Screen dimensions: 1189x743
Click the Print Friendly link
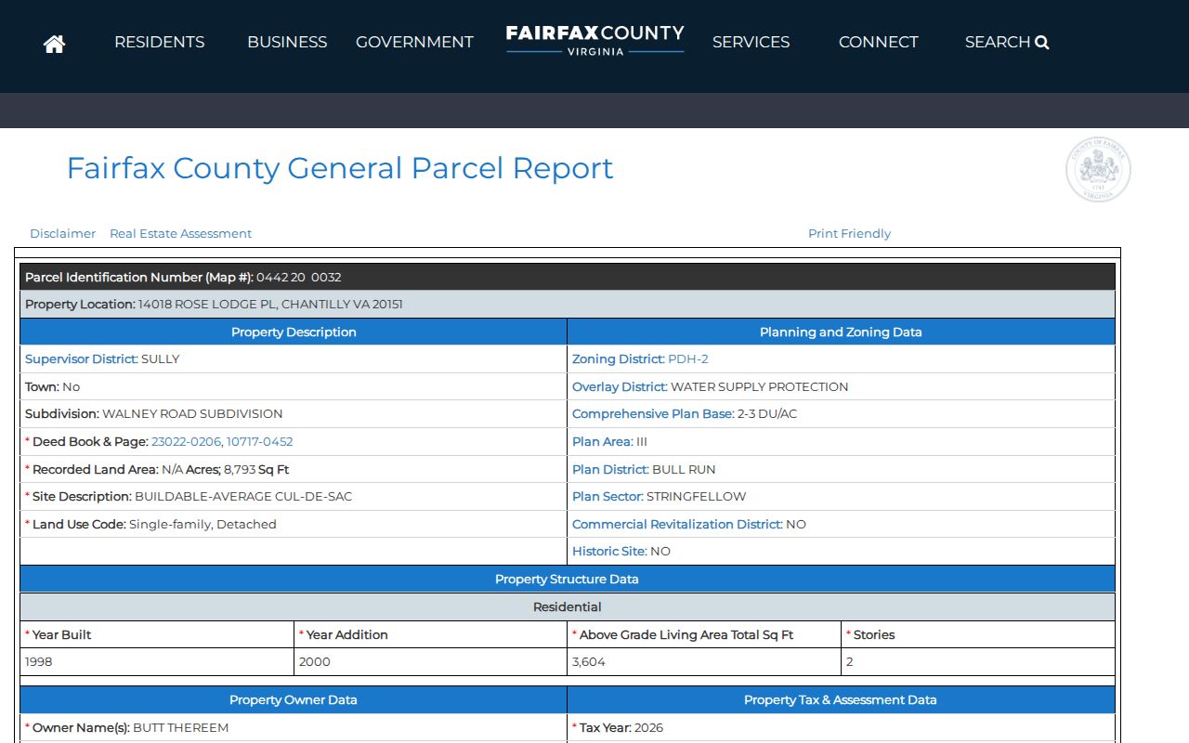pyautogui.click(x=849, y=234)
